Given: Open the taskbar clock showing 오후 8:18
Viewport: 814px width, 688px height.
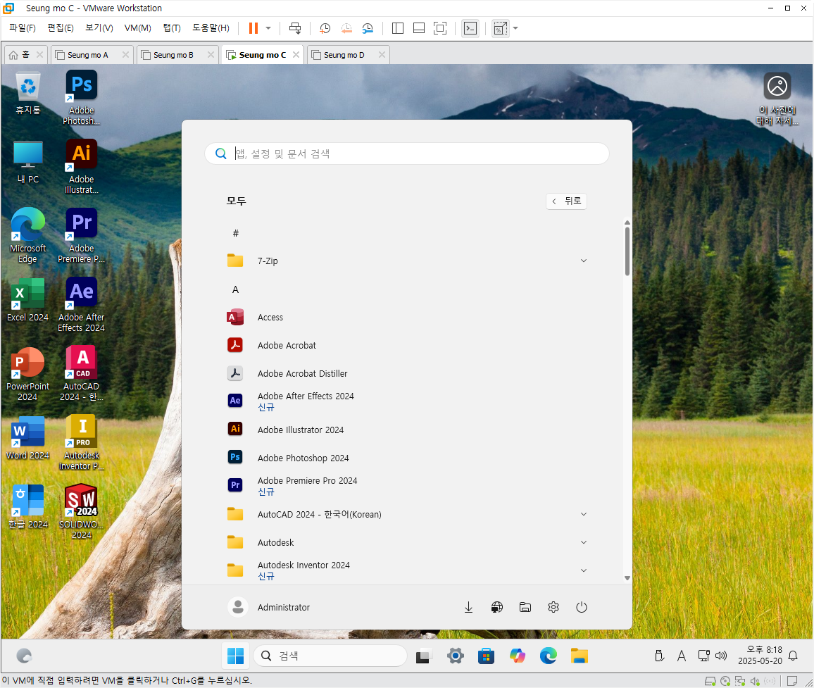Looking at the screenshot, I should 760,656.
